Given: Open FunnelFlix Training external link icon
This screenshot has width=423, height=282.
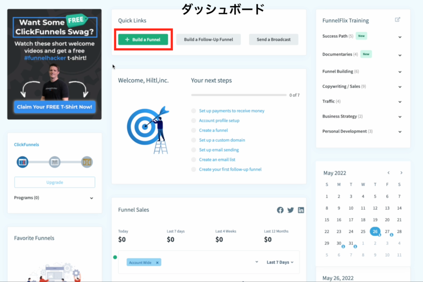Looking at the screenshot, I should pos(397,20).
